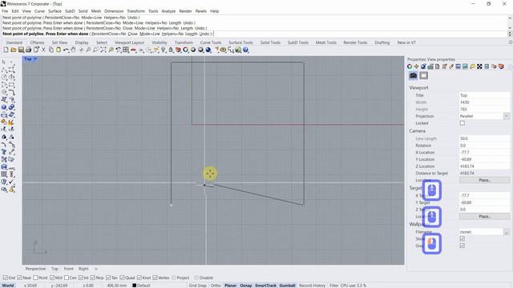The width and height of the screenshot is (513, 288).
Task: Toggle Ortho in status bar
Action: coord(216,286)
